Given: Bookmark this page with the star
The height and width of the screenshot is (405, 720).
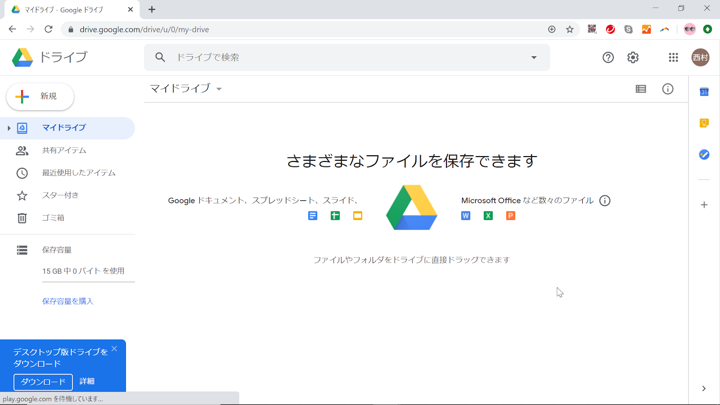Looking at the screenshot, I should click(570, 29).
